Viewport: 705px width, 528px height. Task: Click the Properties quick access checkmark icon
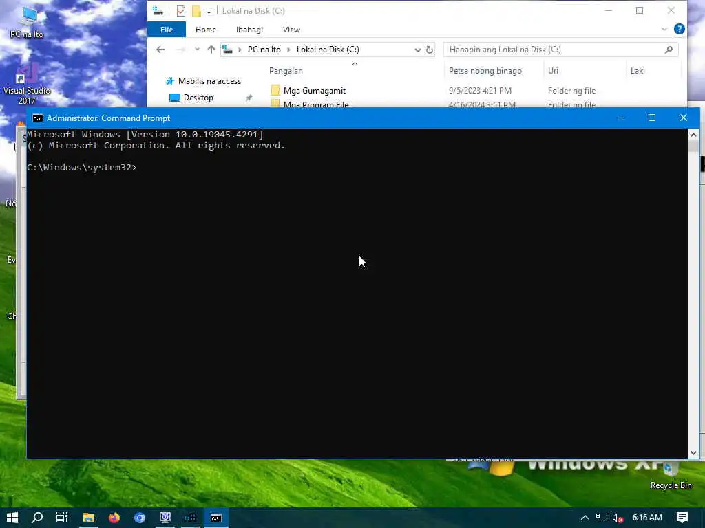tap(181, 11)
